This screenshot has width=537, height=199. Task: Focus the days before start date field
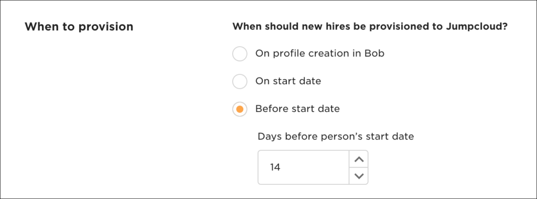(303, 168)
